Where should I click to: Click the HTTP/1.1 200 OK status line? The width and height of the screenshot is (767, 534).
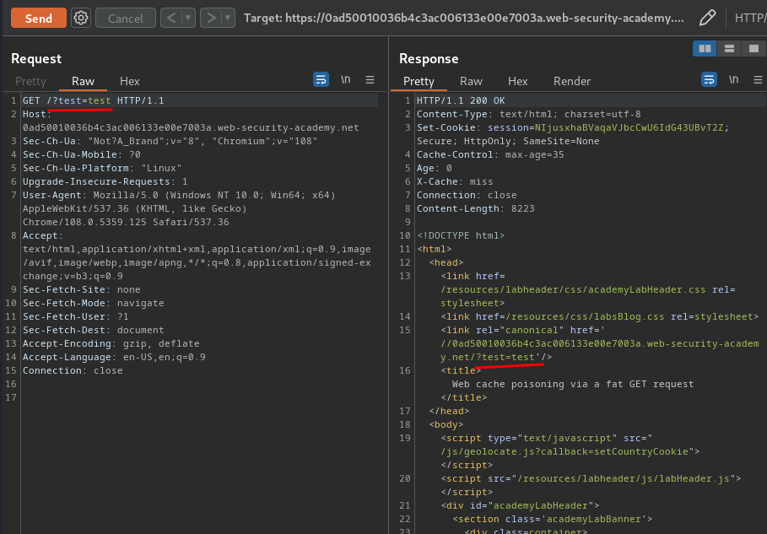click(x=461, y=100)
